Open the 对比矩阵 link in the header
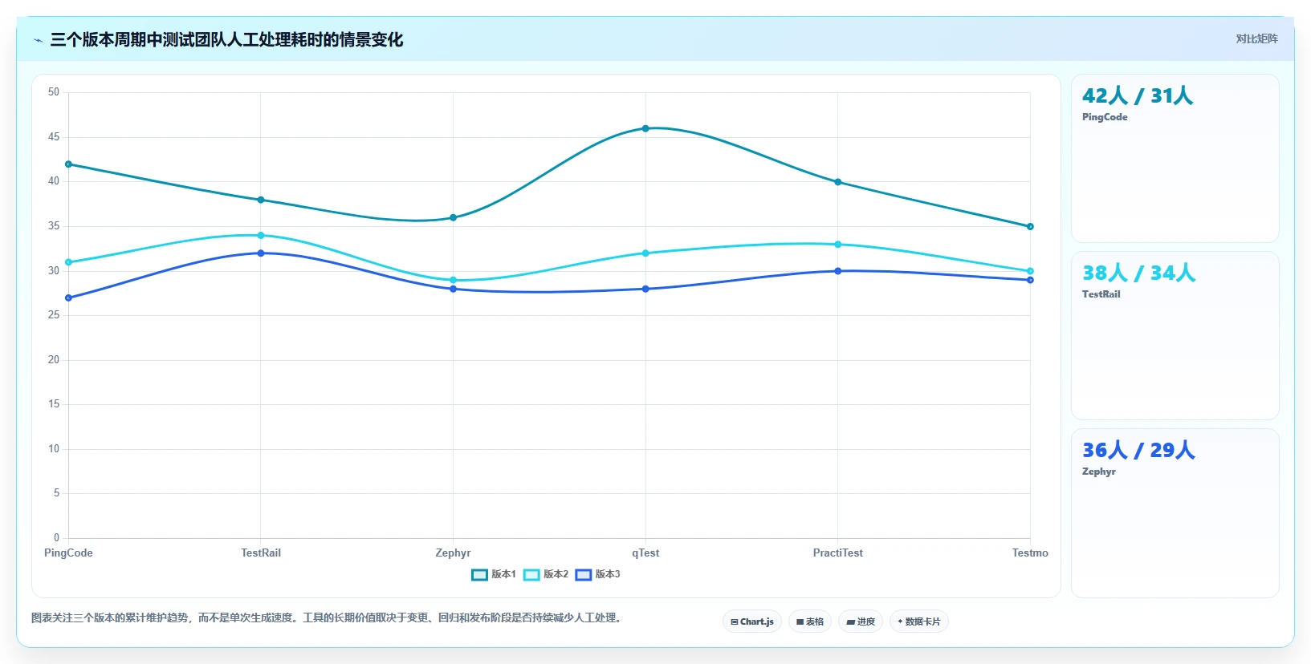 [1256, 39]
